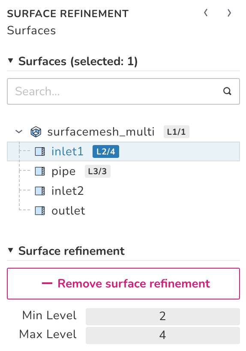Remove surface refinement from inlet1
The height and width of the screenshot is (351, 246).
pos(123,283)
